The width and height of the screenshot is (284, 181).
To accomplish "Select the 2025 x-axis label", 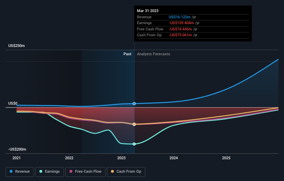I will point(226,158).
